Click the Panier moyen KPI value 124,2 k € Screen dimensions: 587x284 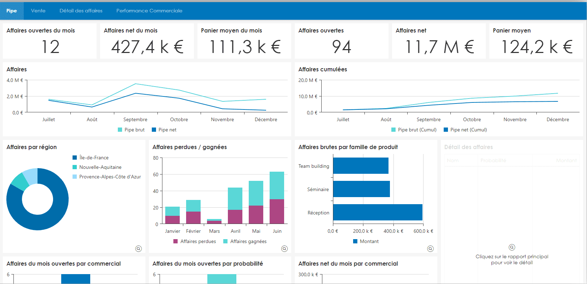tap(537, 47)
